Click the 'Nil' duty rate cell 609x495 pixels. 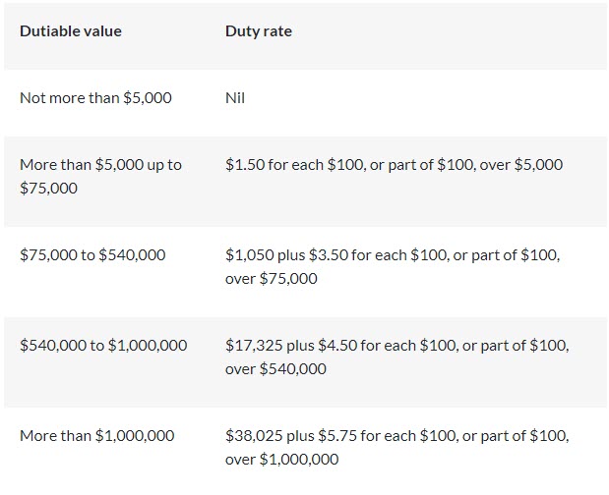(x=234, y=98)
